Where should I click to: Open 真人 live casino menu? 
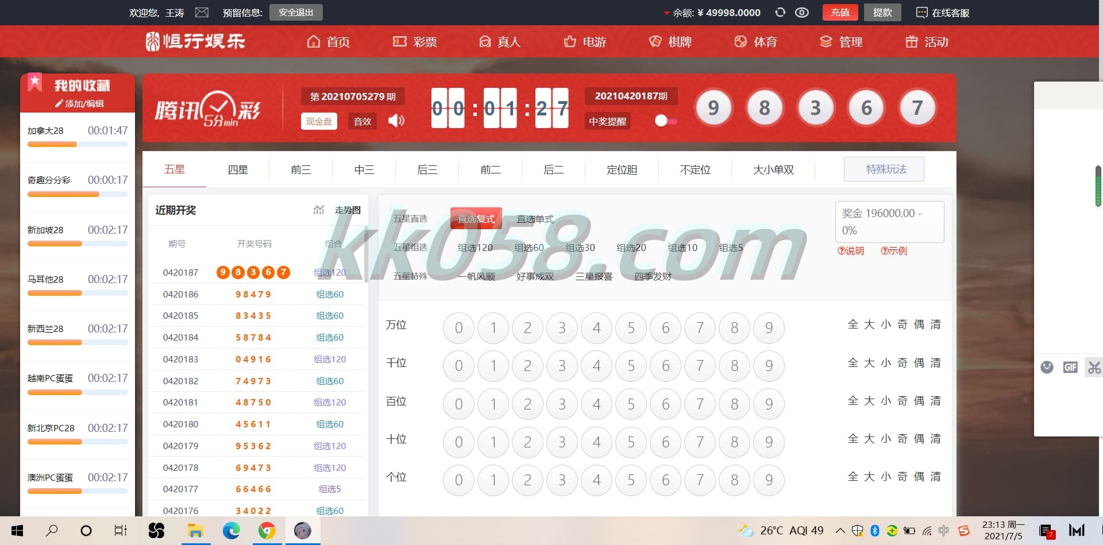500,41
